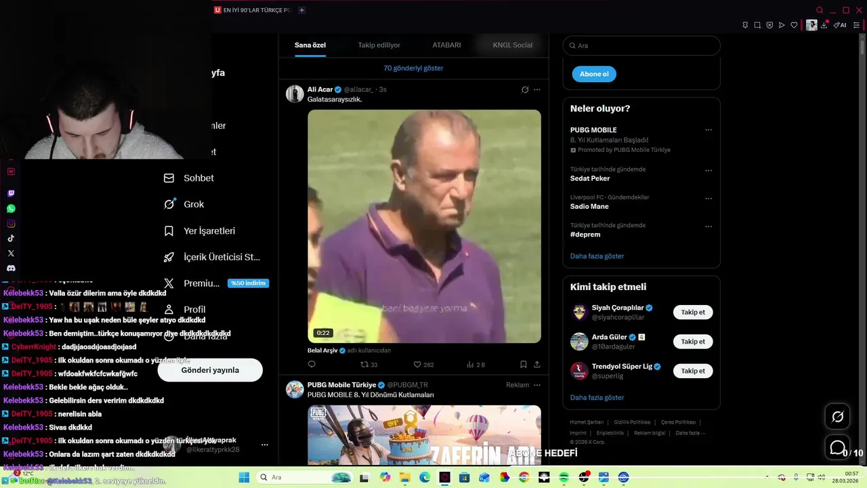Show more trends under Neler oluyor

(x=597, y=256)
